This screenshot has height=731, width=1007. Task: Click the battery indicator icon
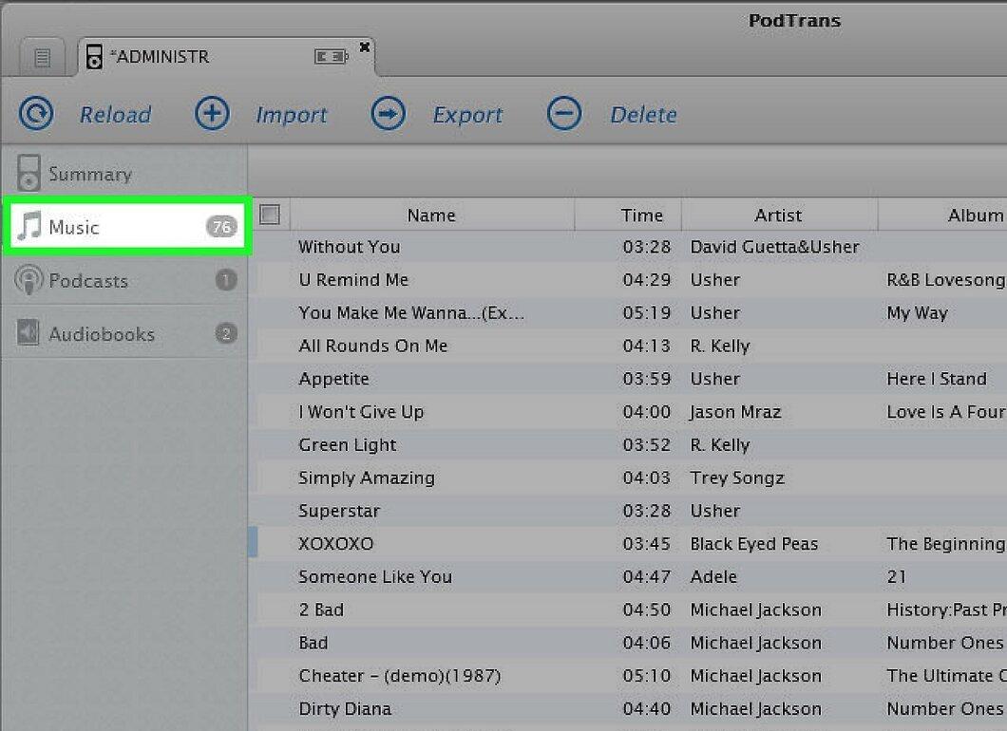point(332,57)
